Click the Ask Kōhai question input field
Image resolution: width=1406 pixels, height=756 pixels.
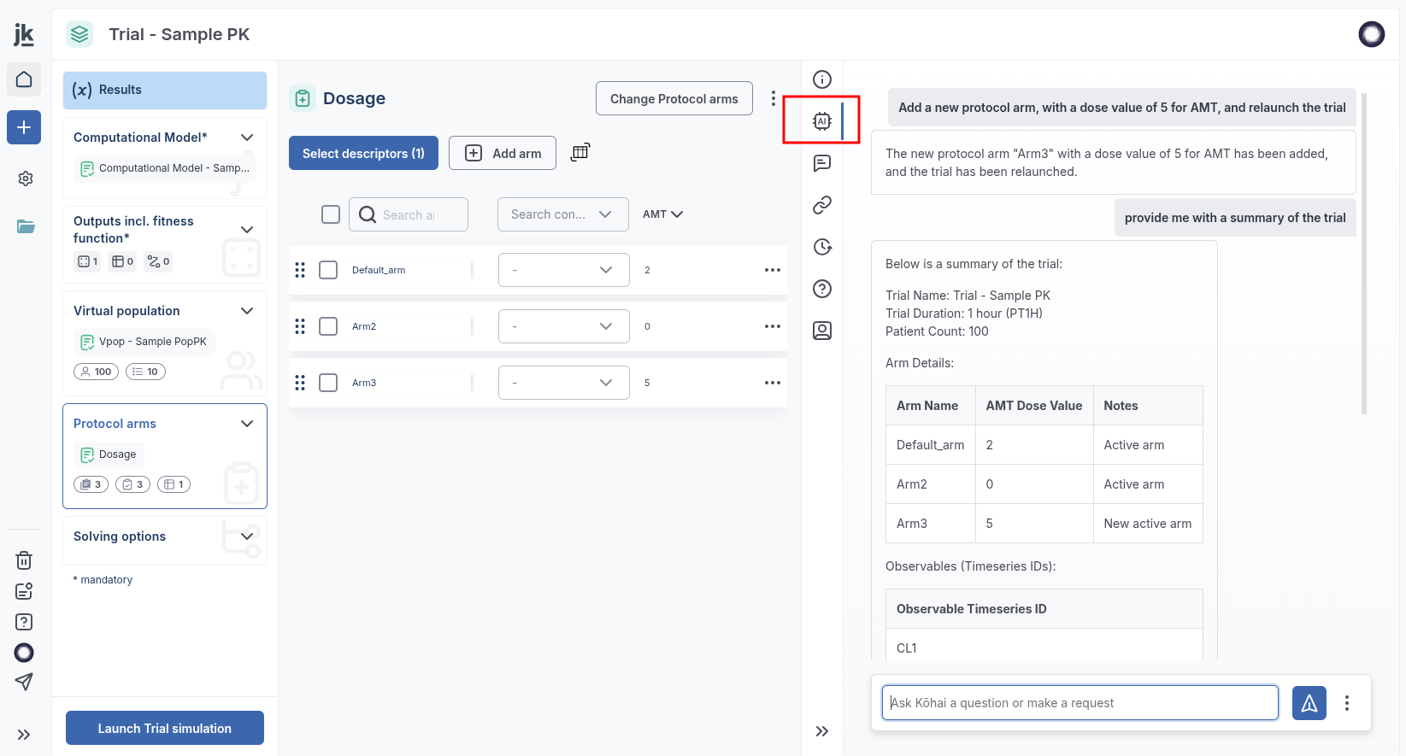[1080, 703]
